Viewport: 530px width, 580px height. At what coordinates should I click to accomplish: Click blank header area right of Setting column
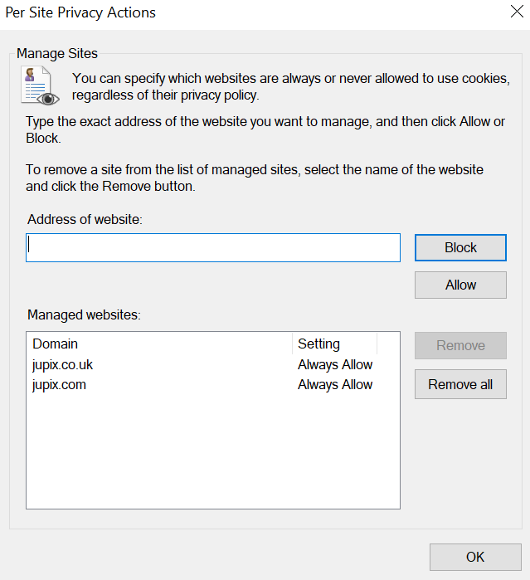pyautogui.click(x=388, y=344)
